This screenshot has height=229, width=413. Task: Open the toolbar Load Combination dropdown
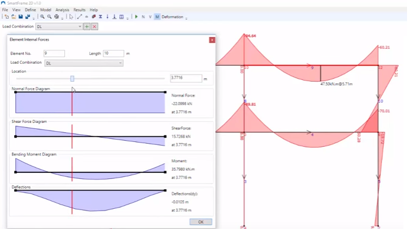59,27
